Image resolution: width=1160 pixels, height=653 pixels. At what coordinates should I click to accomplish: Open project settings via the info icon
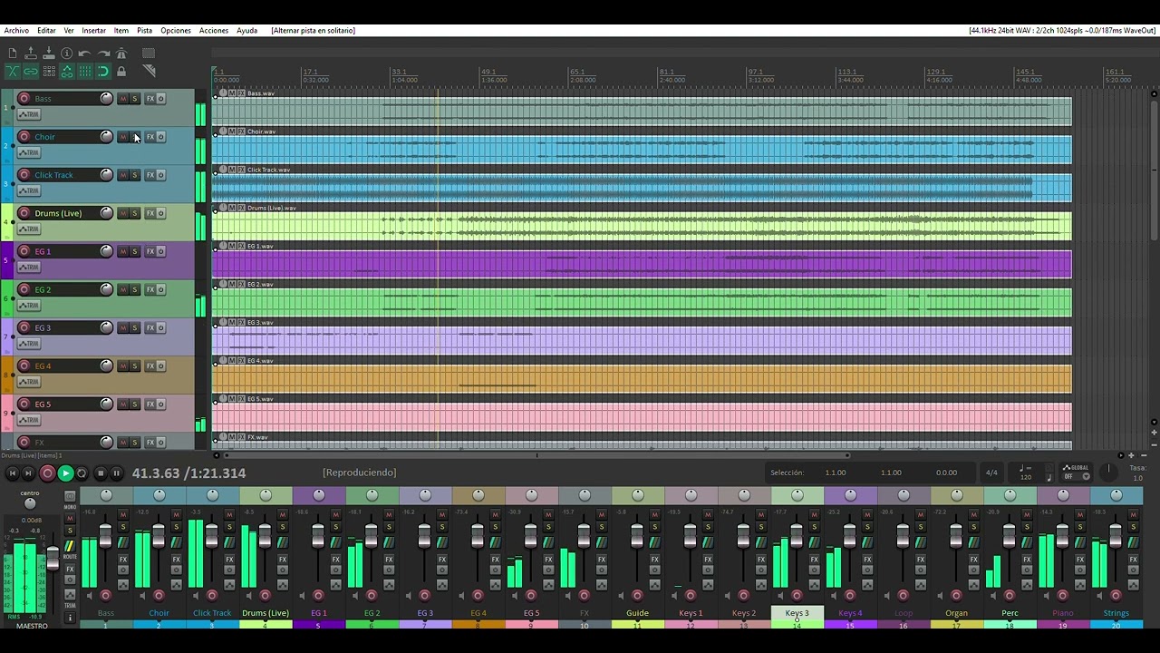coord(67,54)
